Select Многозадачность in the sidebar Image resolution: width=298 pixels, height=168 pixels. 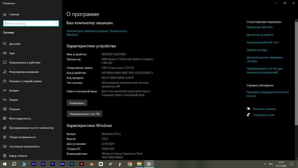[20, 118]
